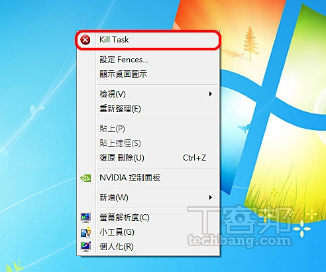Viewport: 326px width, 272px height.
Task: Click 貼上捷徑(S) paste shortcut entry
Action: [148, 143]
